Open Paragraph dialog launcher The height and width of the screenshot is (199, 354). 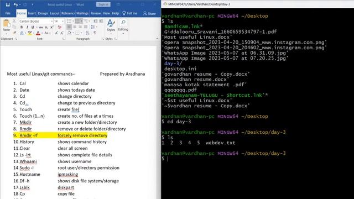[103, 39]
